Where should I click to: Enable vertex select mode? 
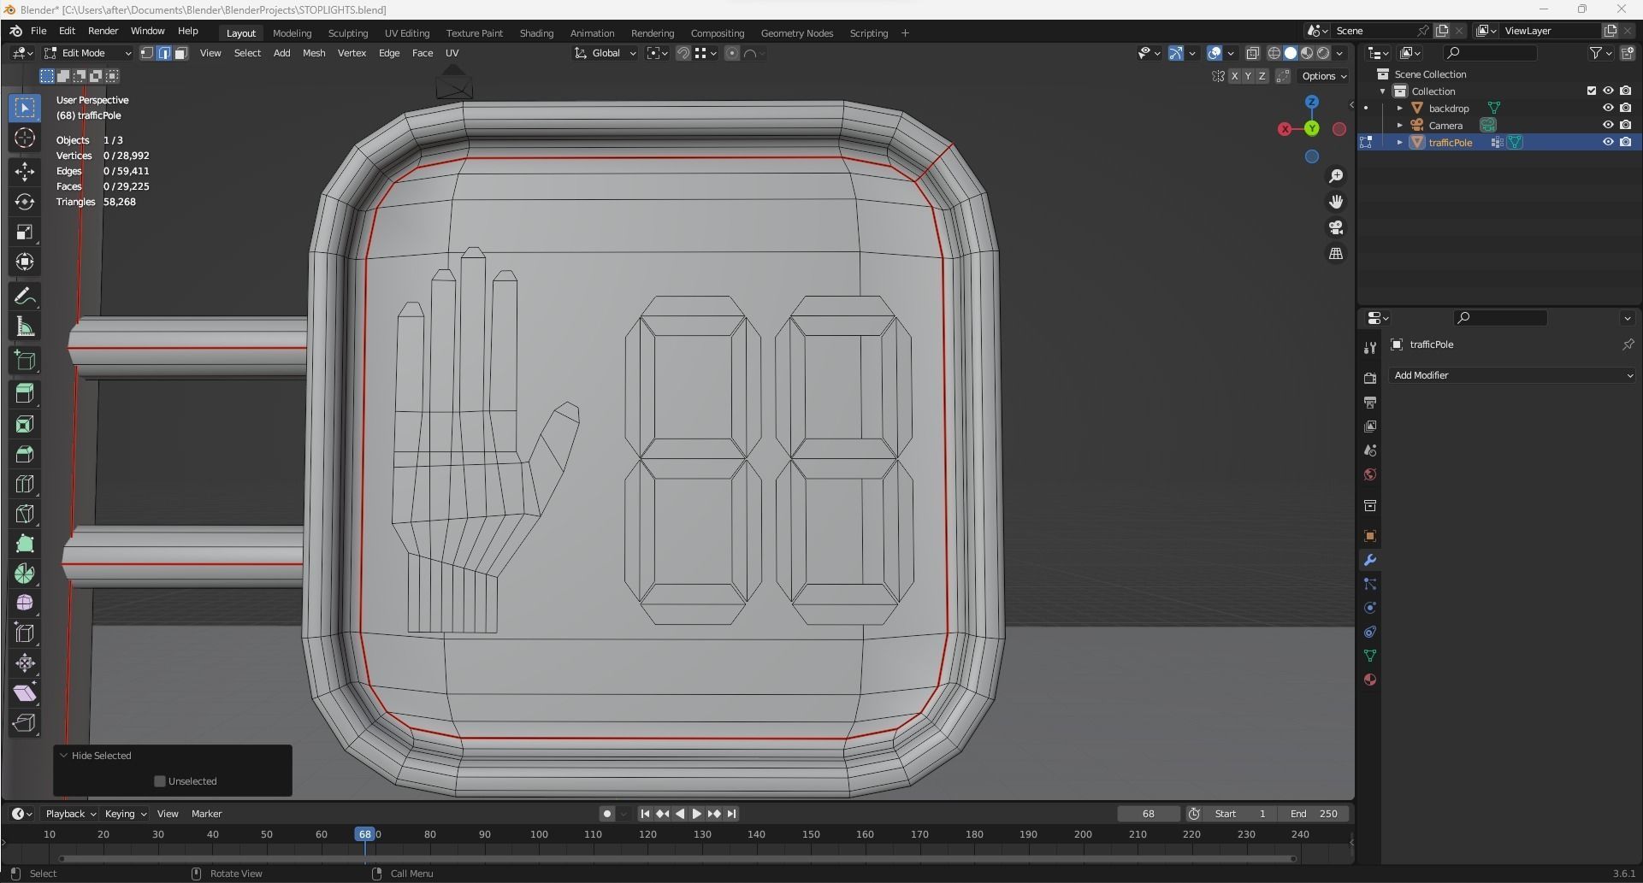tap(147, 53)
